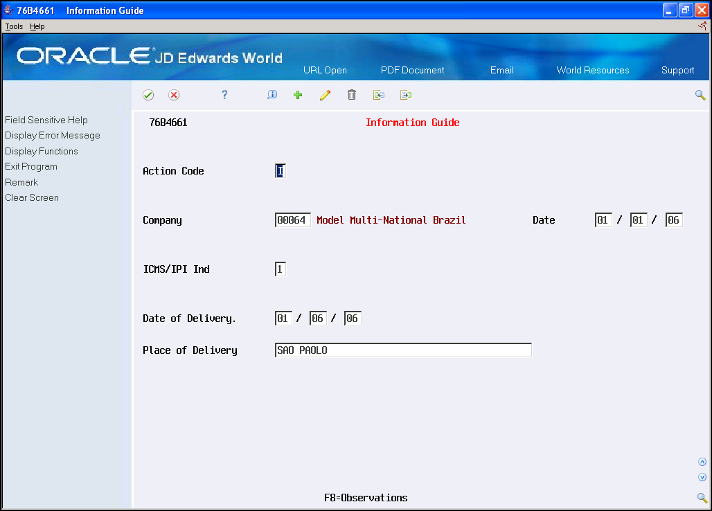Viewport: 712px width, 511px height.
Task: Click Date of Delivery middle field
Action: (318, 318)
